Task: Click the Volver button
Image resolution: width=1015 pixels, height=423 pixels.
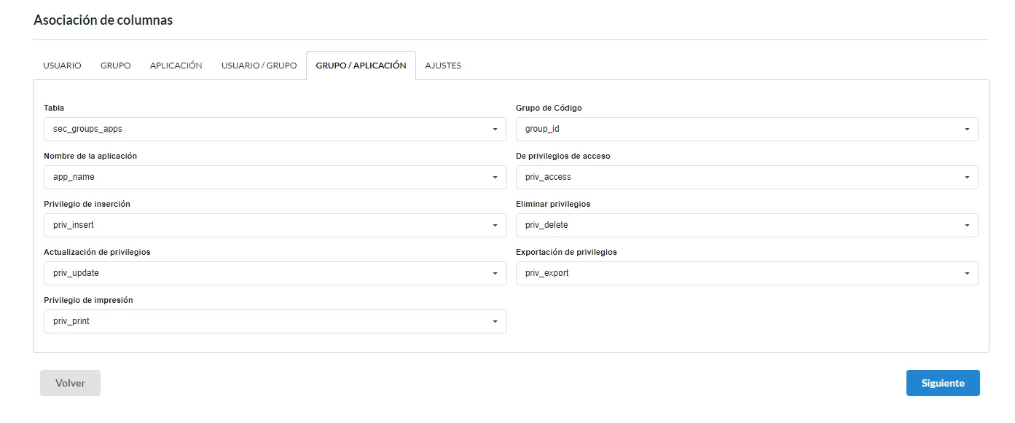Action: (70, 383)
